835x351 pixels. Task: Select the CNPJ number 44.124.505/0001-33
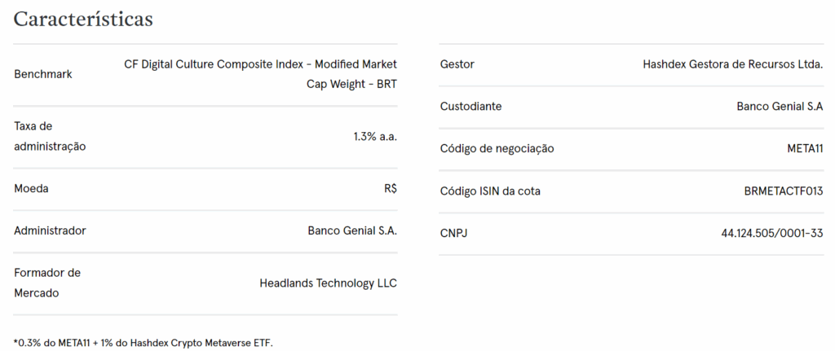point(772,234)
